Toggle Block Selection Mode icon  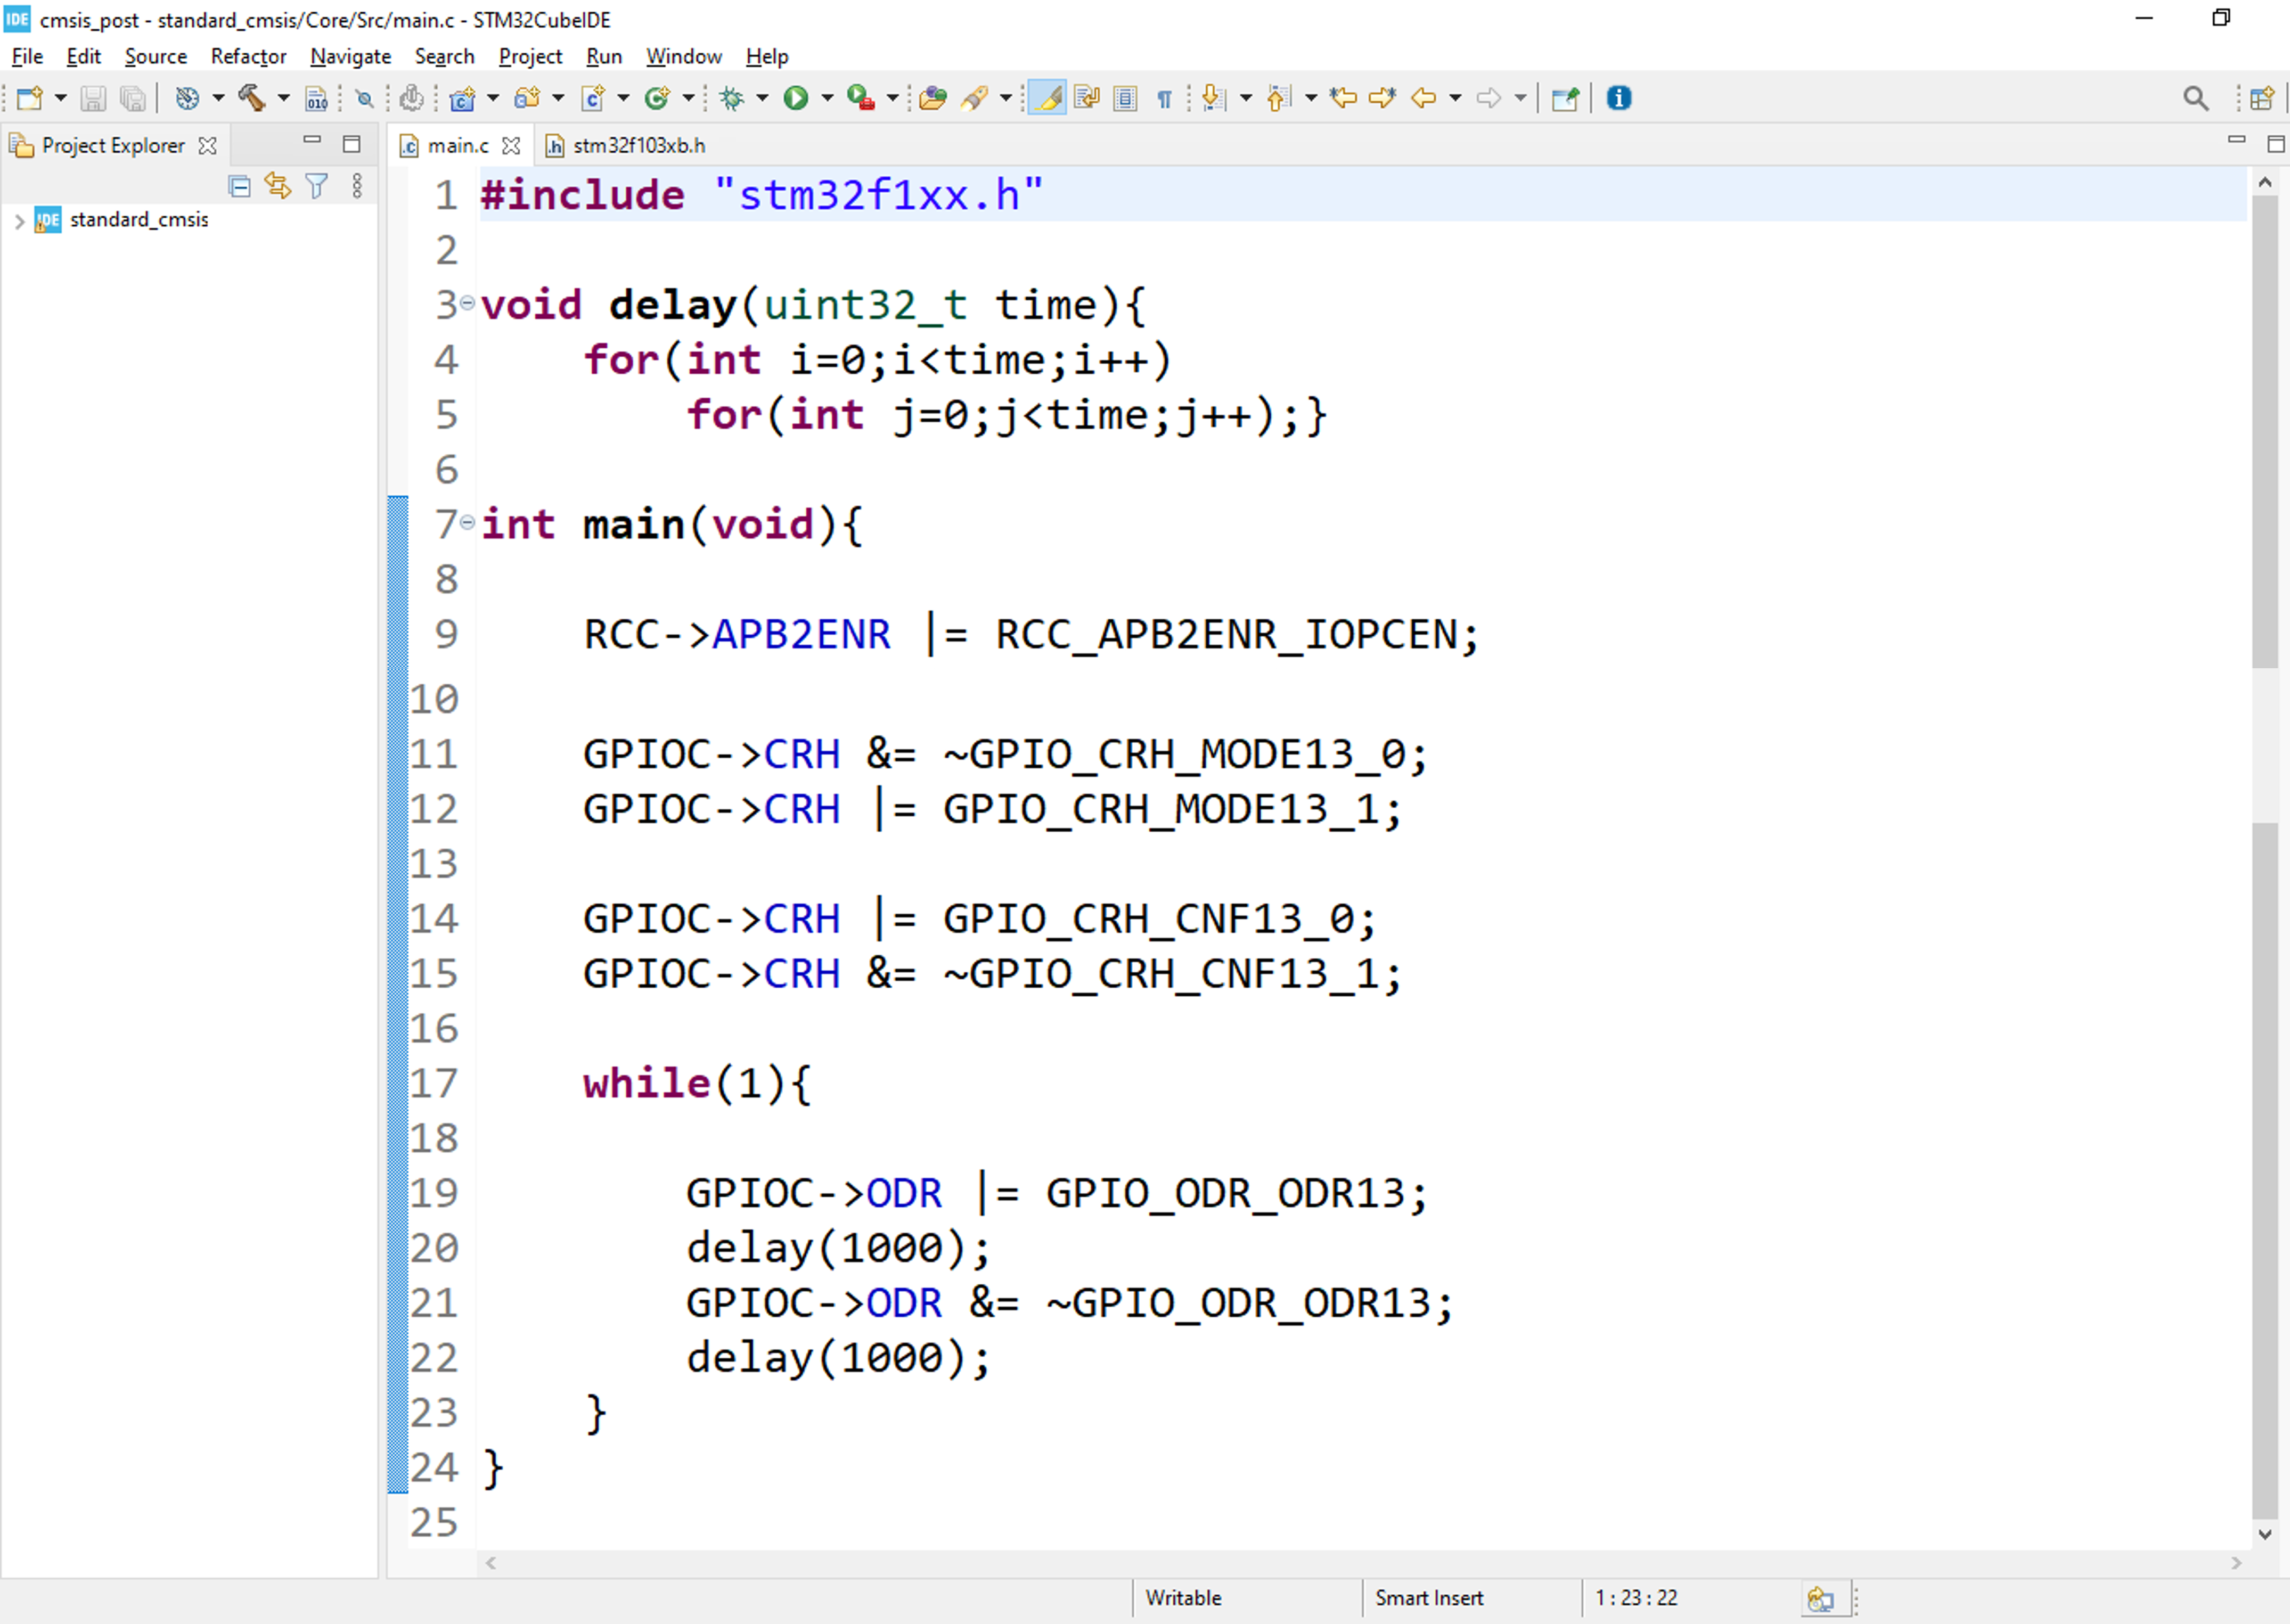(1125, 98)
